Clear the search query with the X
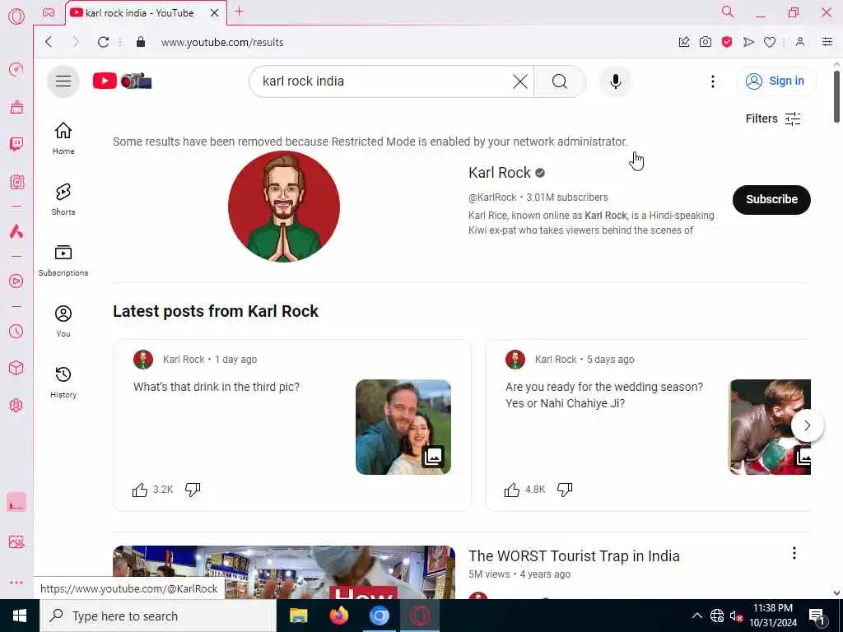The width and height of the screenshot is (843, 632). [520, 81]
